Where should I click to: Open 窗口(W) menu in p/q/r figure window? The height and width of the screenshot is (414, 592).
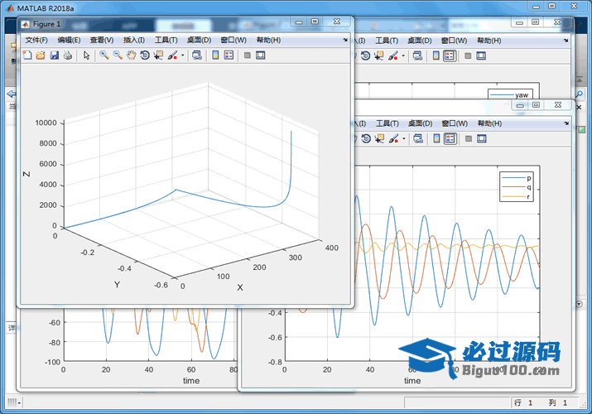pos(455,123)
